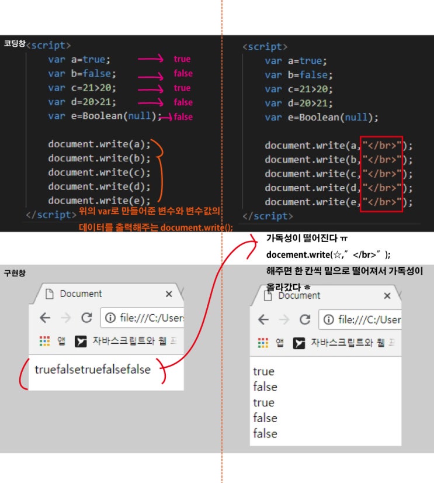Click forward arrow in left browser window
Image resolution: width=434 pixels, height=483 pixels.
(65, 318)
